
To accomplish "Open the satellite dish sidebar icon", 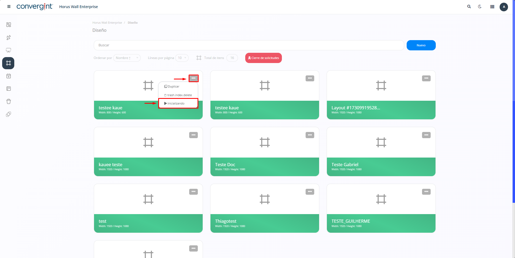I will click(x=9, y=37).
